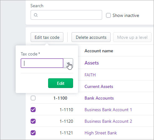
Task: Click the Edit tax code button
Action: [47, 37]
